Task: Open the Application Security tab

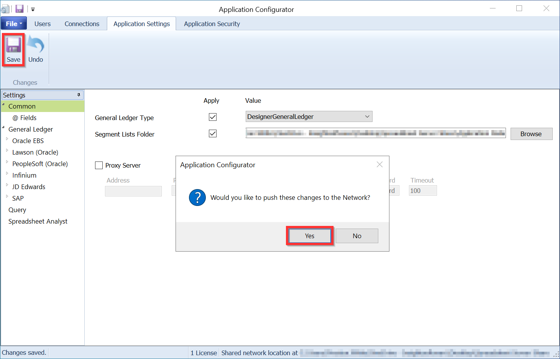Action: (212, 24)
